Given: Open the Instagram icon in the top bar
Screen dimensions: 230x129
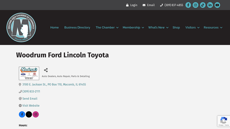Looking at the screenshot, I should pos(195,5).
